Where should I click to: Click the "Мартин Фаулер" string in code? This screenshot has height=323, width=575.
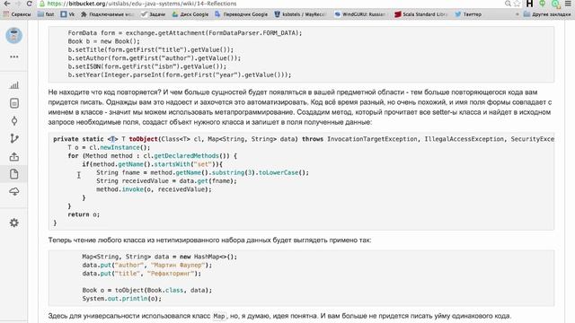(178, 266)
